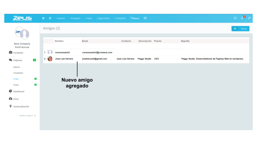Screen dimensions: 257x144
Task: Click the Dashboard pie chart icon
Action: point(10,91)
